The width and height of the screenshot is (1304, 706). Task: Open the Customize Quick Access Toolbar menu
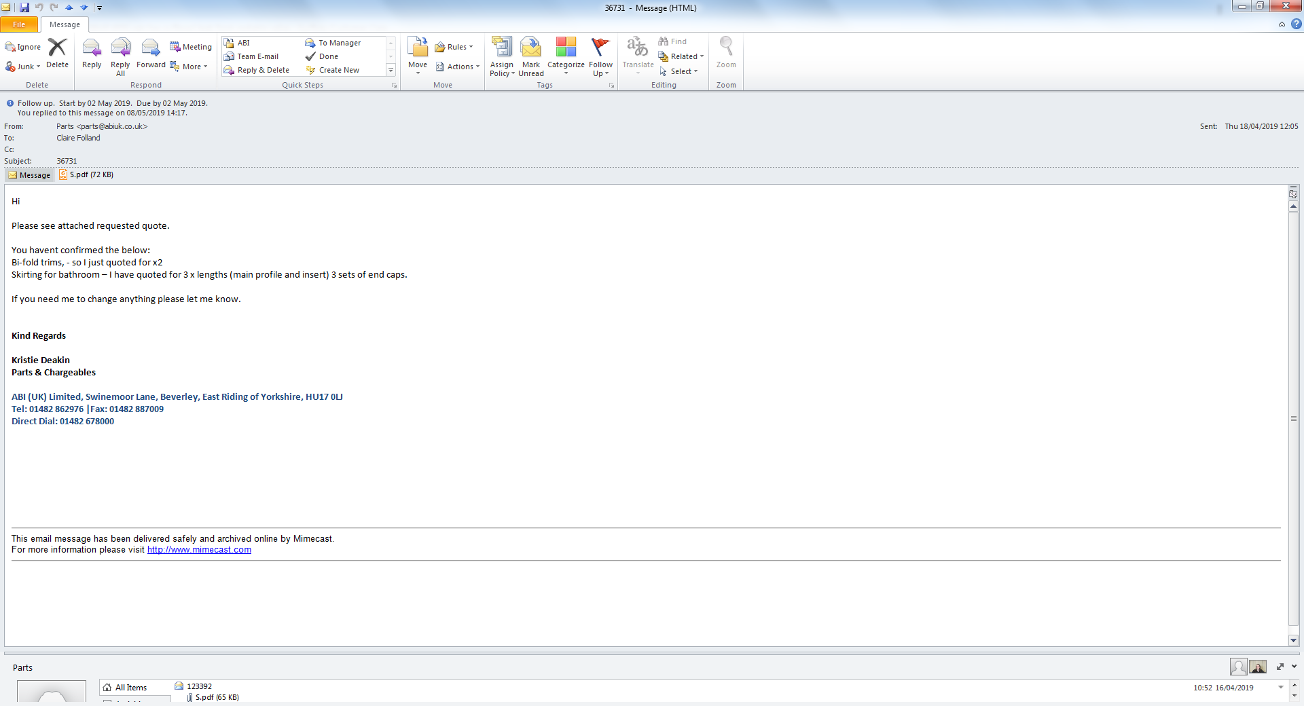coord(99,7)
